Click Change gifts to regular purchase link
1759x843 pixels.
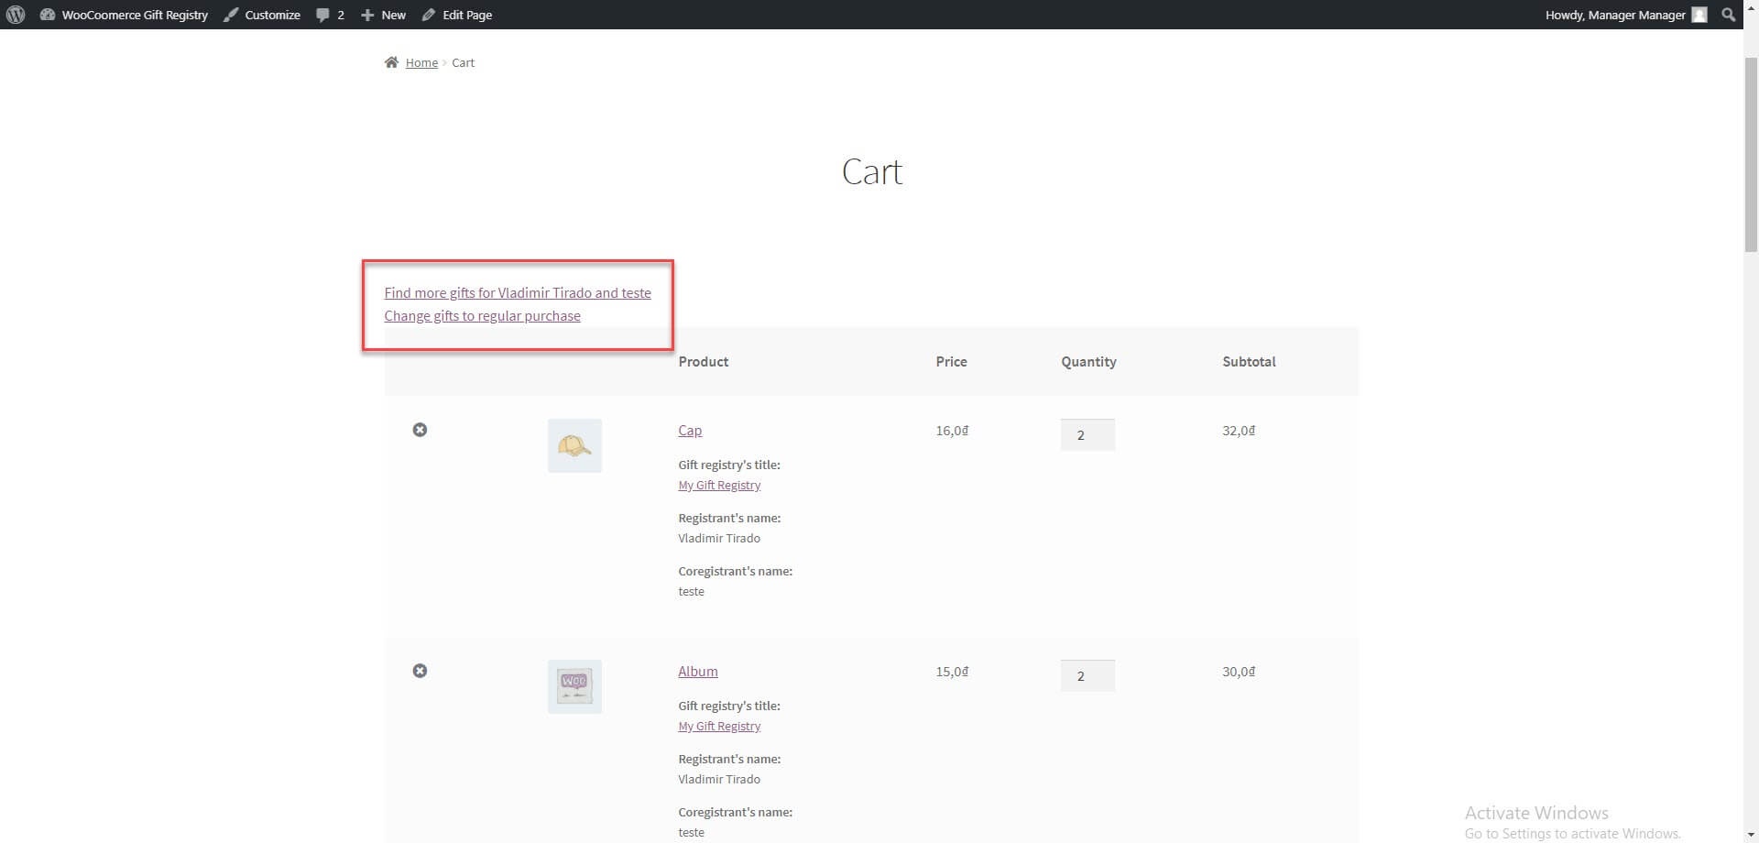[x=482, y=316]
